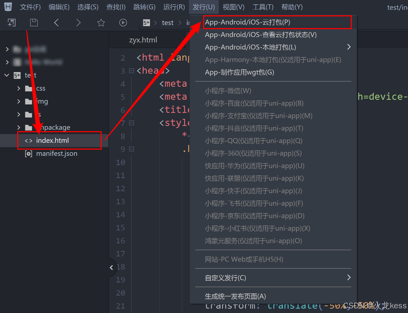The image size is (408, 313).
Task: Click the run play icon
Action: pos(123,23)
